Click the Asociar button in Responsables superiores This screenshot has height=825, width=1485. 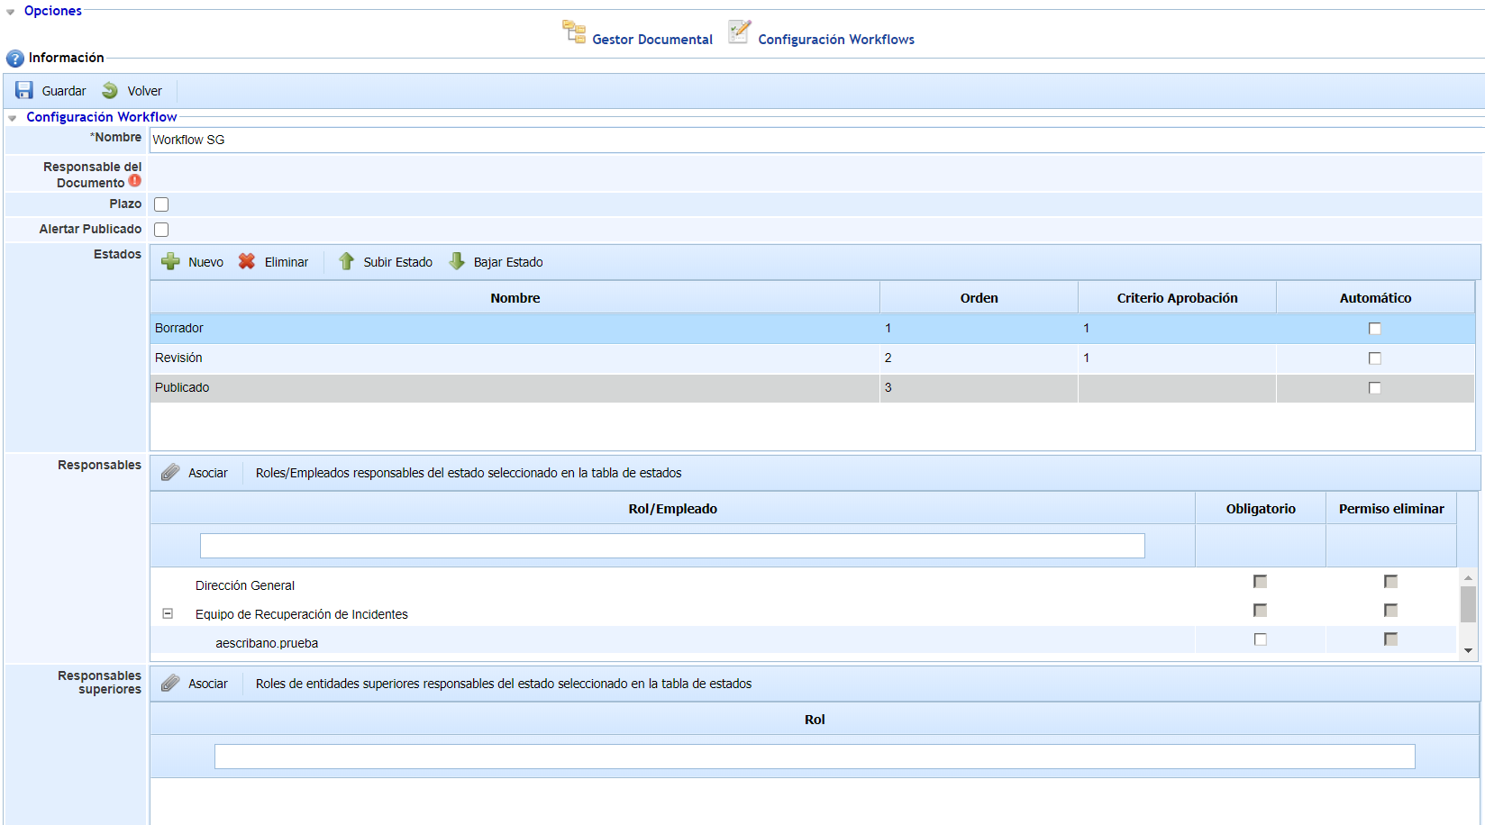196,684
